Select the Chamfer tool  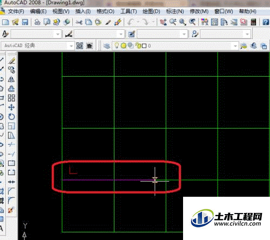coord(11,191)
